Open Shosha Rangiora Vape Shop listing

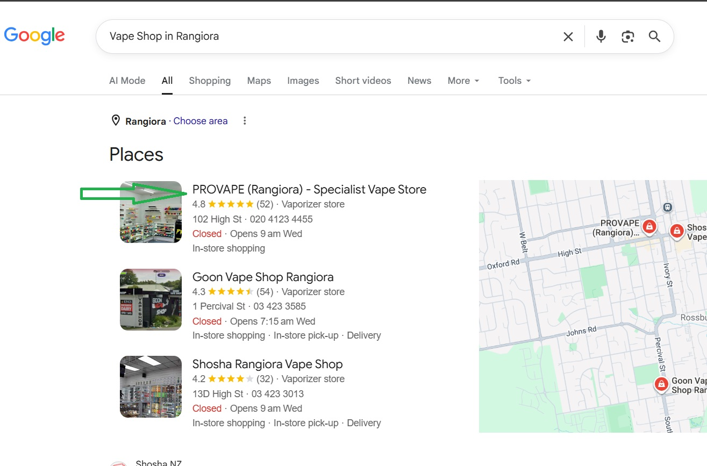point(267,364)
